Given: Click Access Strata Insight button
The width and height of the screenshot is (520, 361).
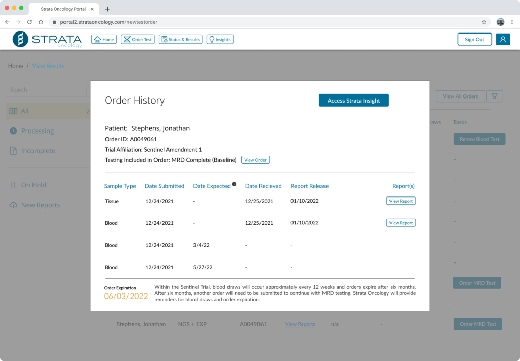Looking at the screenshot, I should (353, 101).
